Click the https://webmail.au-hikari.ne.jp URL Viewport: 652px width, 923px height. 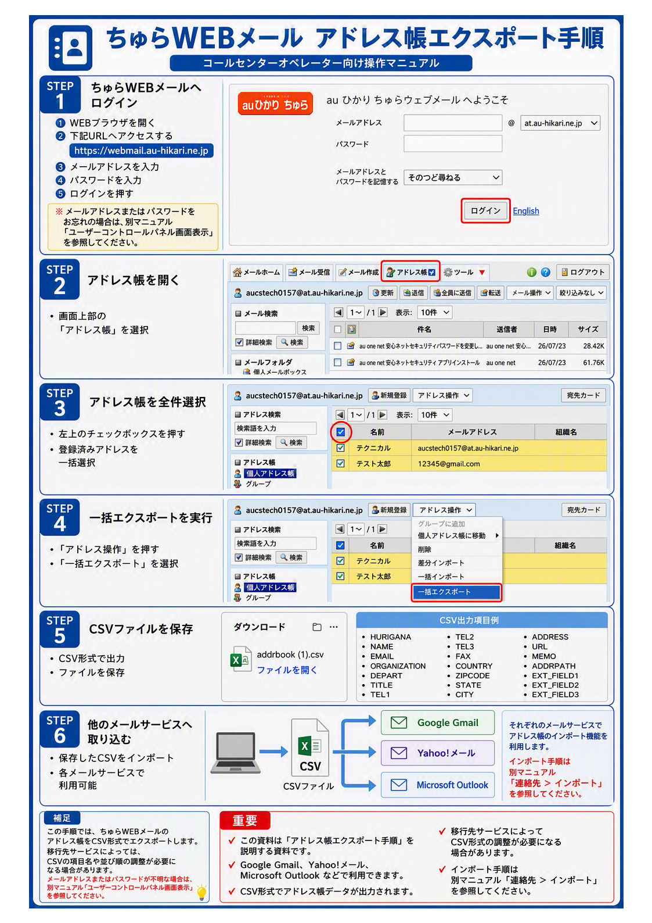click(x=141, y=151)
